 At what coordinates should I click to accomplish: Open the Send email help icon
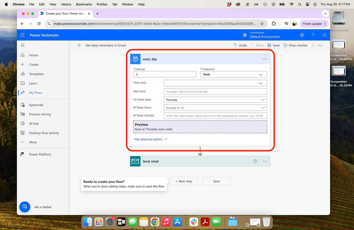point(255,161)
